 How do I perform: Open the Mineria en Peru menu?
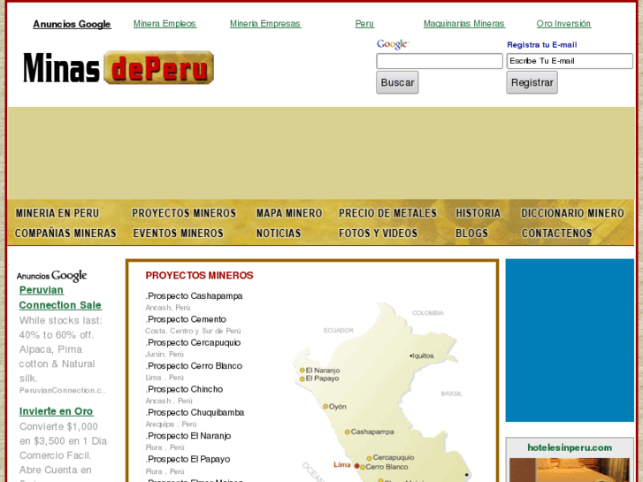tap(57, 213)
